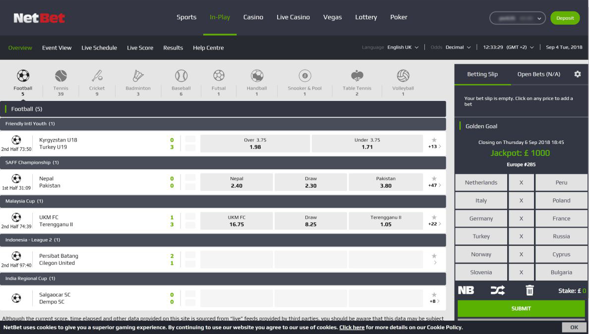Open the Casino menu
The image size is (589, 334).
[253, 17]
